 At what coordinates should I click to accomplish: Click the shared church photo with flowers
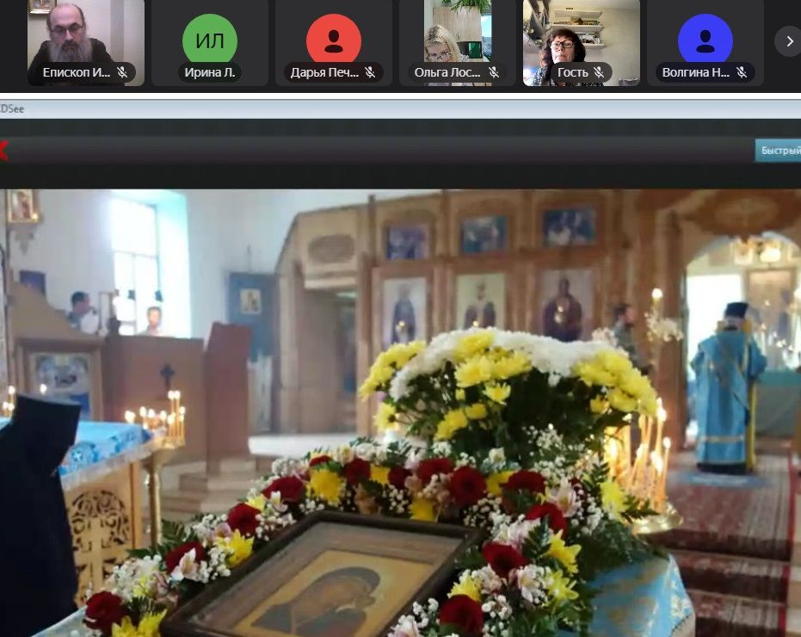tap(400, 413)
